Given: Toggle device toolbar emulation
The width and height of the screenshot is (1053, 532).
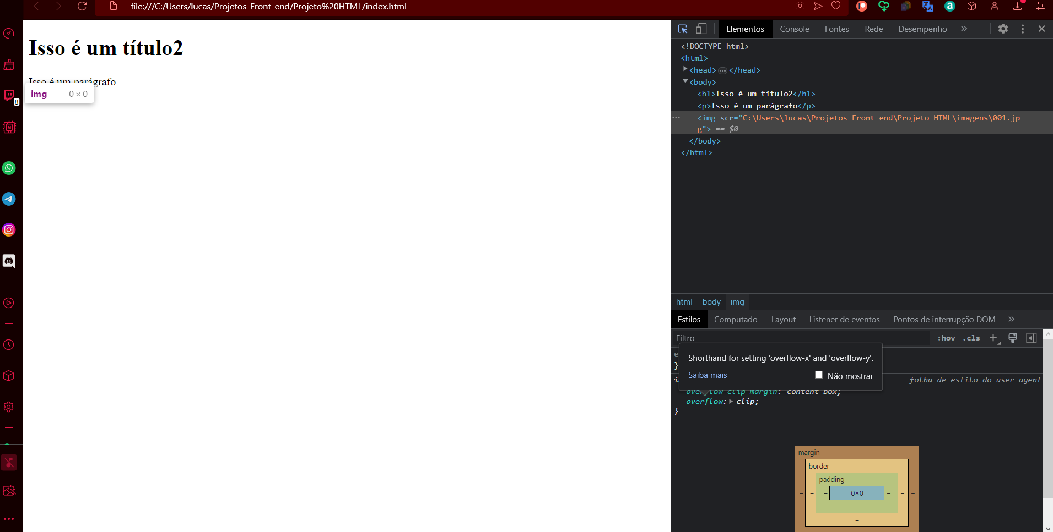Looking at the screenshot, I should tap(701, 29).
